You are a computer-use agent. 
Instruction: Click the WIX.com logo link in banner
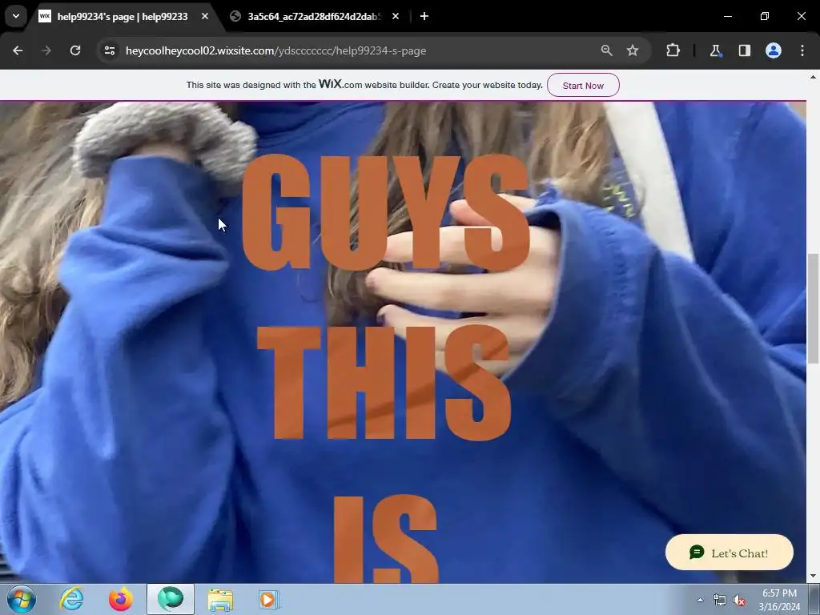[340, 84]
